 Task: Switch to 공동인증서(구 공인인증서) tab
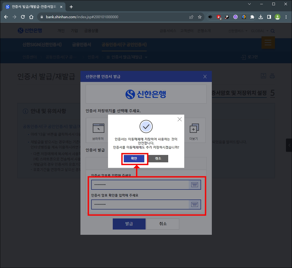124,45
